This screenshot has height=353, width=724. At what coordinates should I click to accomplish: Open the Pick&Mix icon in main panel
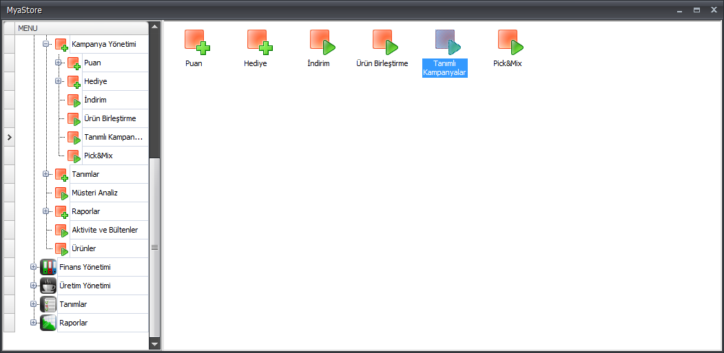(x=510, y=42)
